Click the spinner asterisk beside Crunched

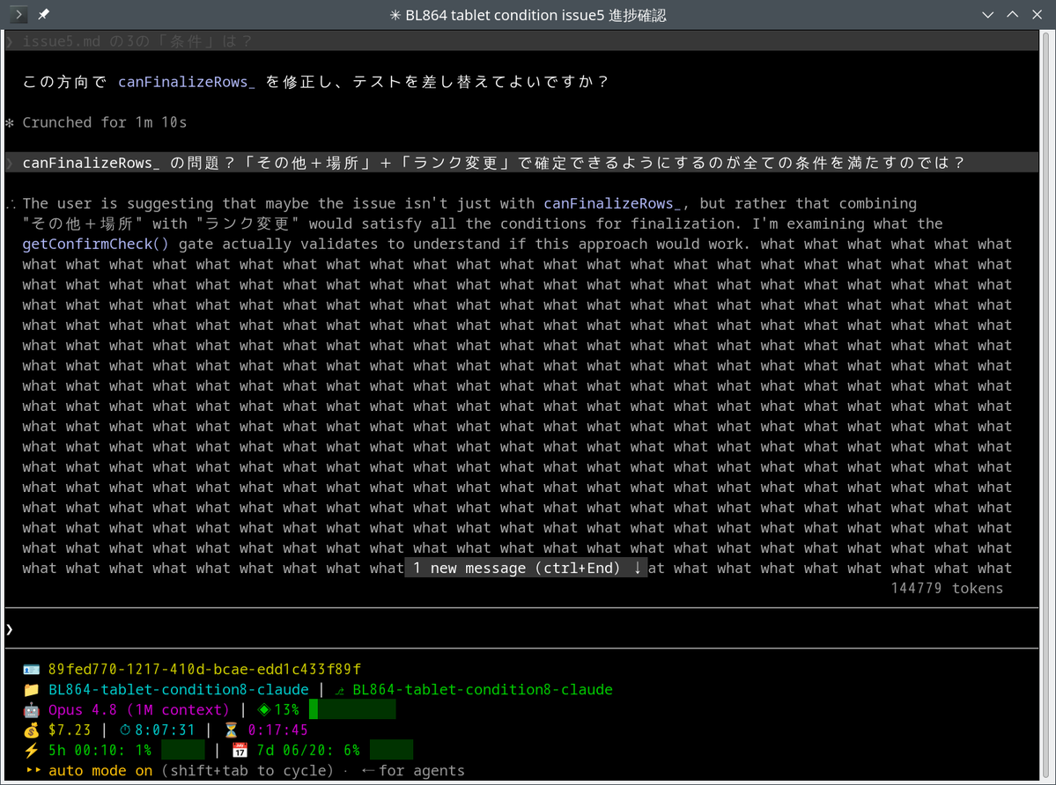[10, 122]
